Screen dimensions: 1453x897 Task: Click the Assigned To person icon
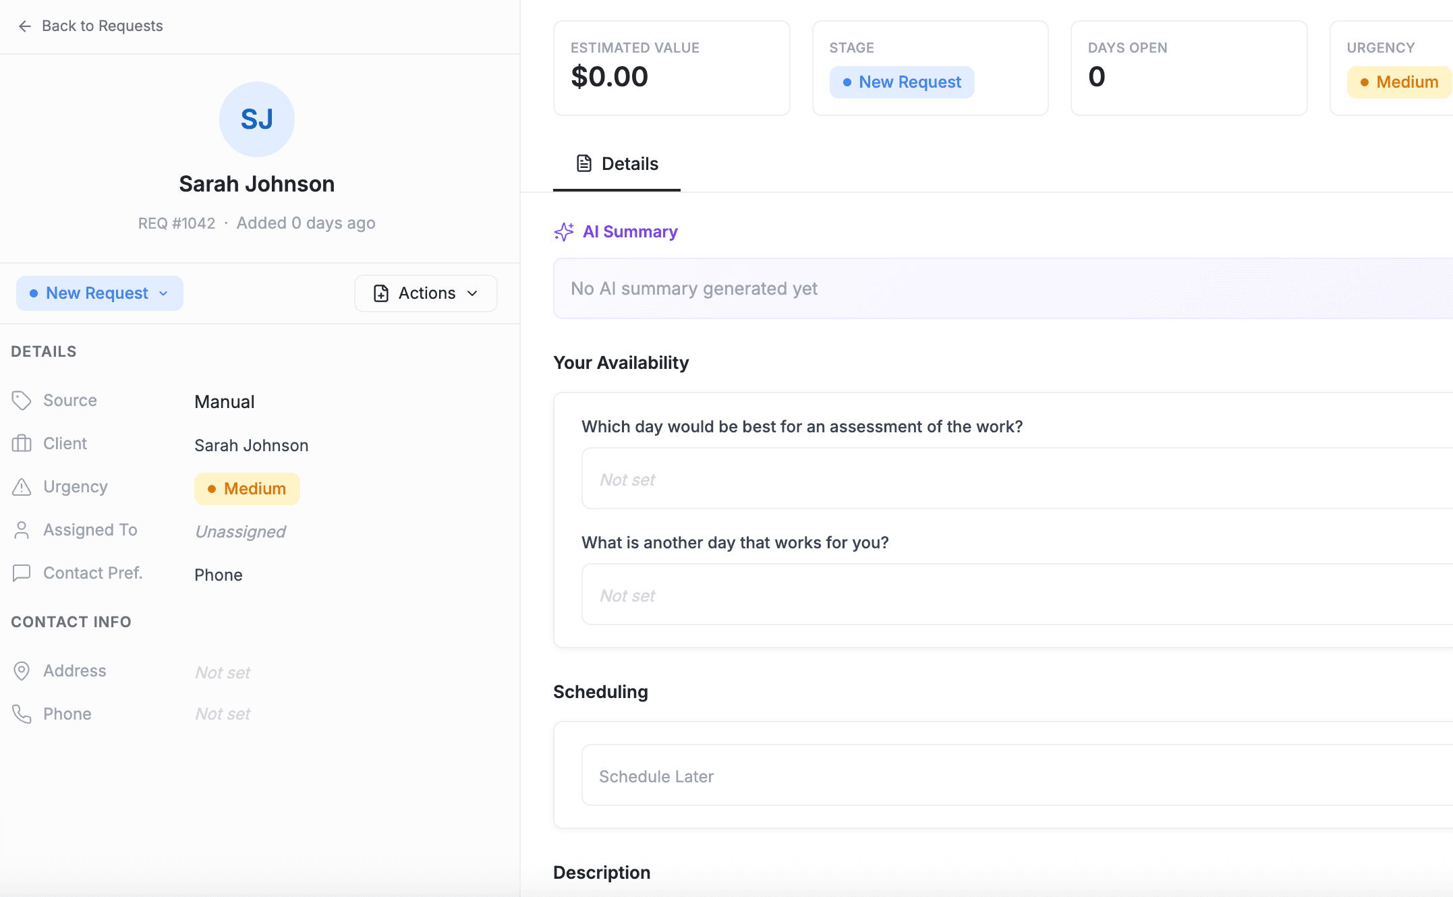(x=22, y=530)
